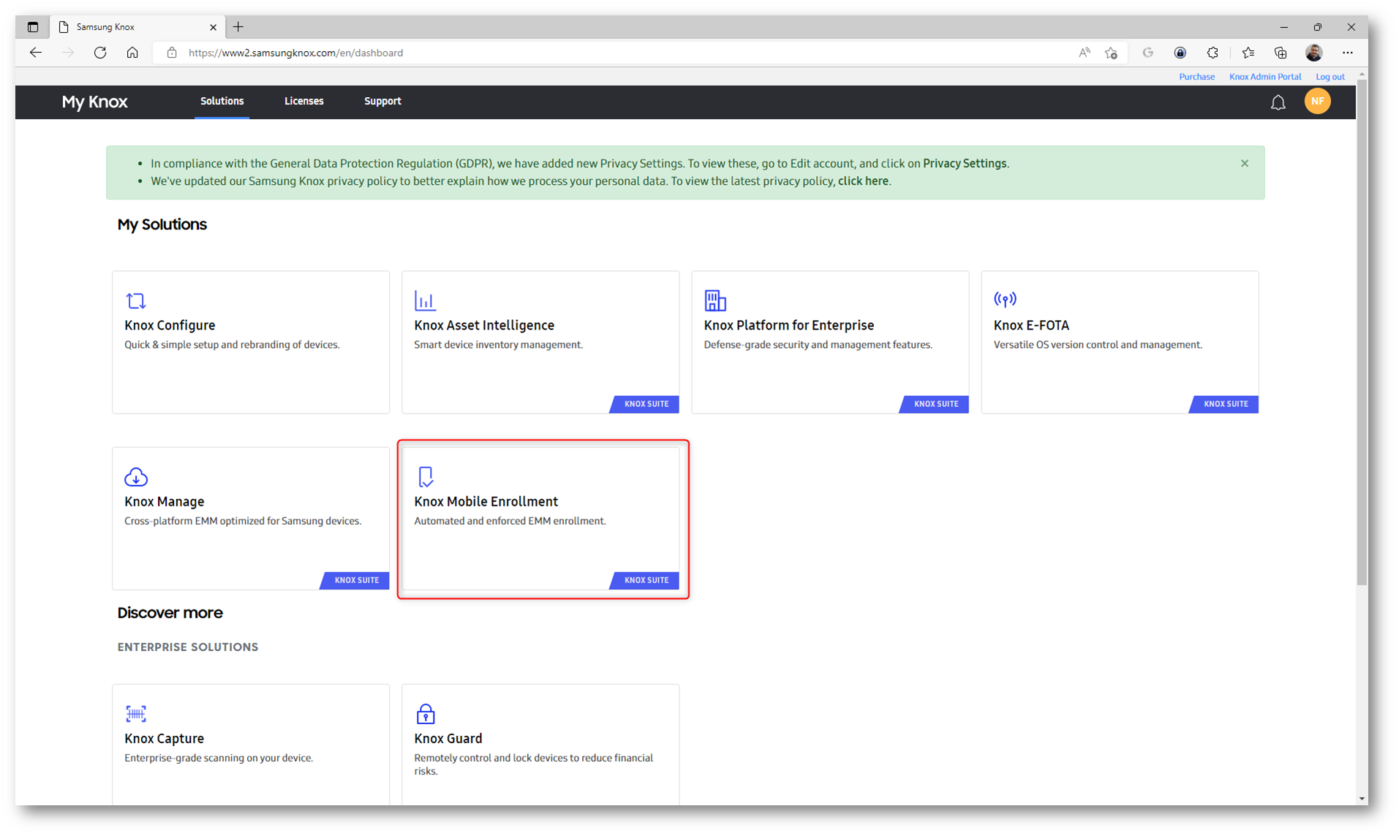Click the Log out link

tap(1330, 76)
